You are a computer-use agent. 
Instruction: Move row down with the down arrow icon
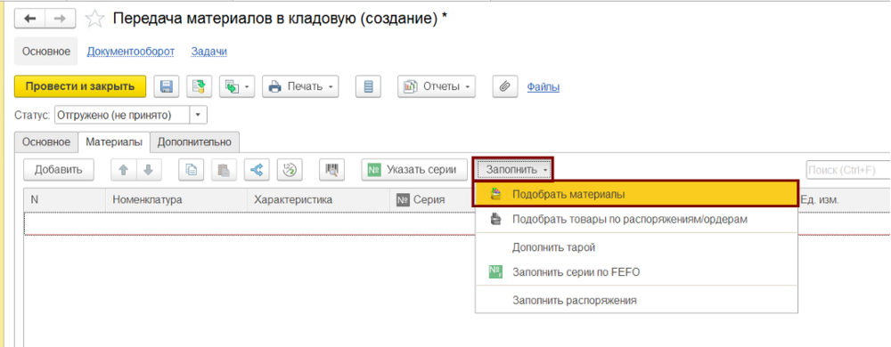tap(149, 170)
